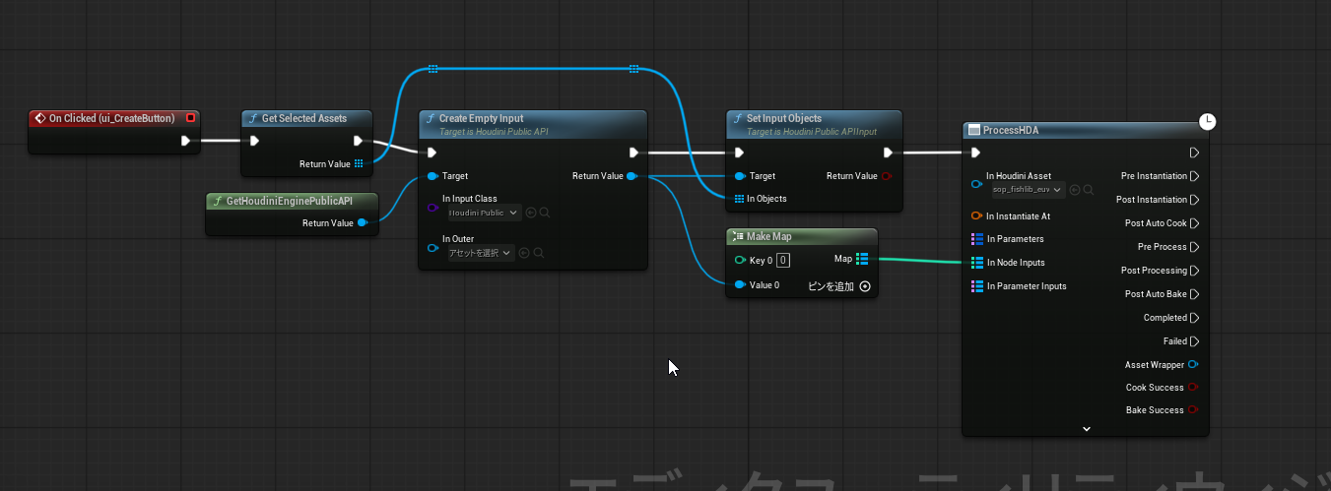Click ProcessHDA execution input pin
This screenshot has width=1331, height=491.
[x=975, y=153]
